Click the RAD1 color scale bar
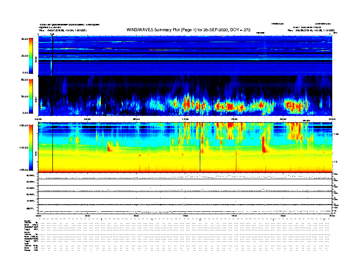The width and height of the screenshot is (358, 277). point(31,96)
